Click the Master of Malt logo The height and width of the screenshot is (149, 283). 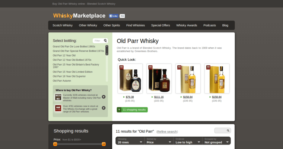click(x=58, y=97)
